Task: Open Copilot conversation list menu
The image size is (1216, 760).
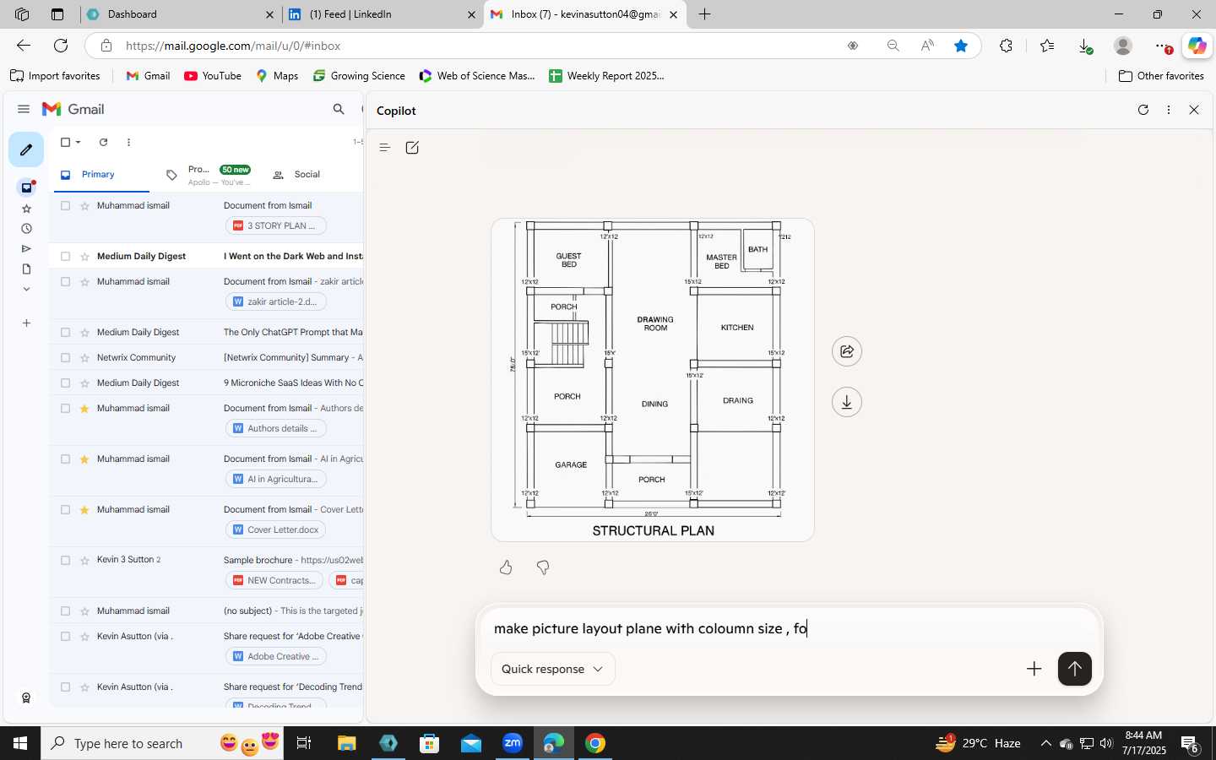Action: click(384, 148)
